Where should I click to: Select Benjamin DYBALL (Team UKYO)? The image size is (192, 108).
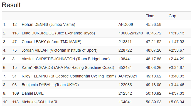tap(50, 85)
